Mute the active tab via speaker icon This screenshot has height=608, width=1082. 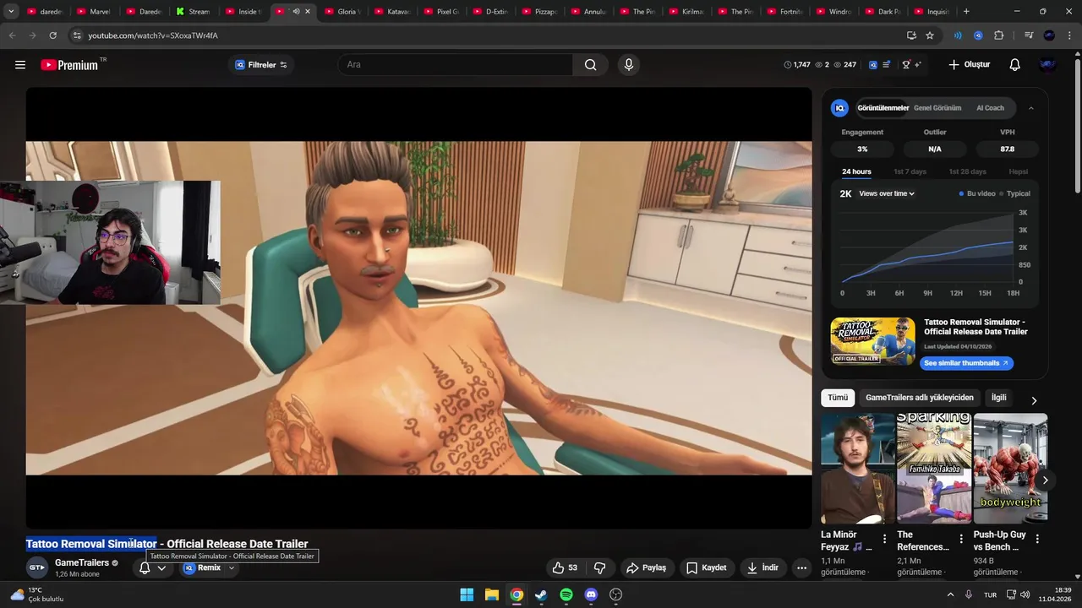coord(296,12)
